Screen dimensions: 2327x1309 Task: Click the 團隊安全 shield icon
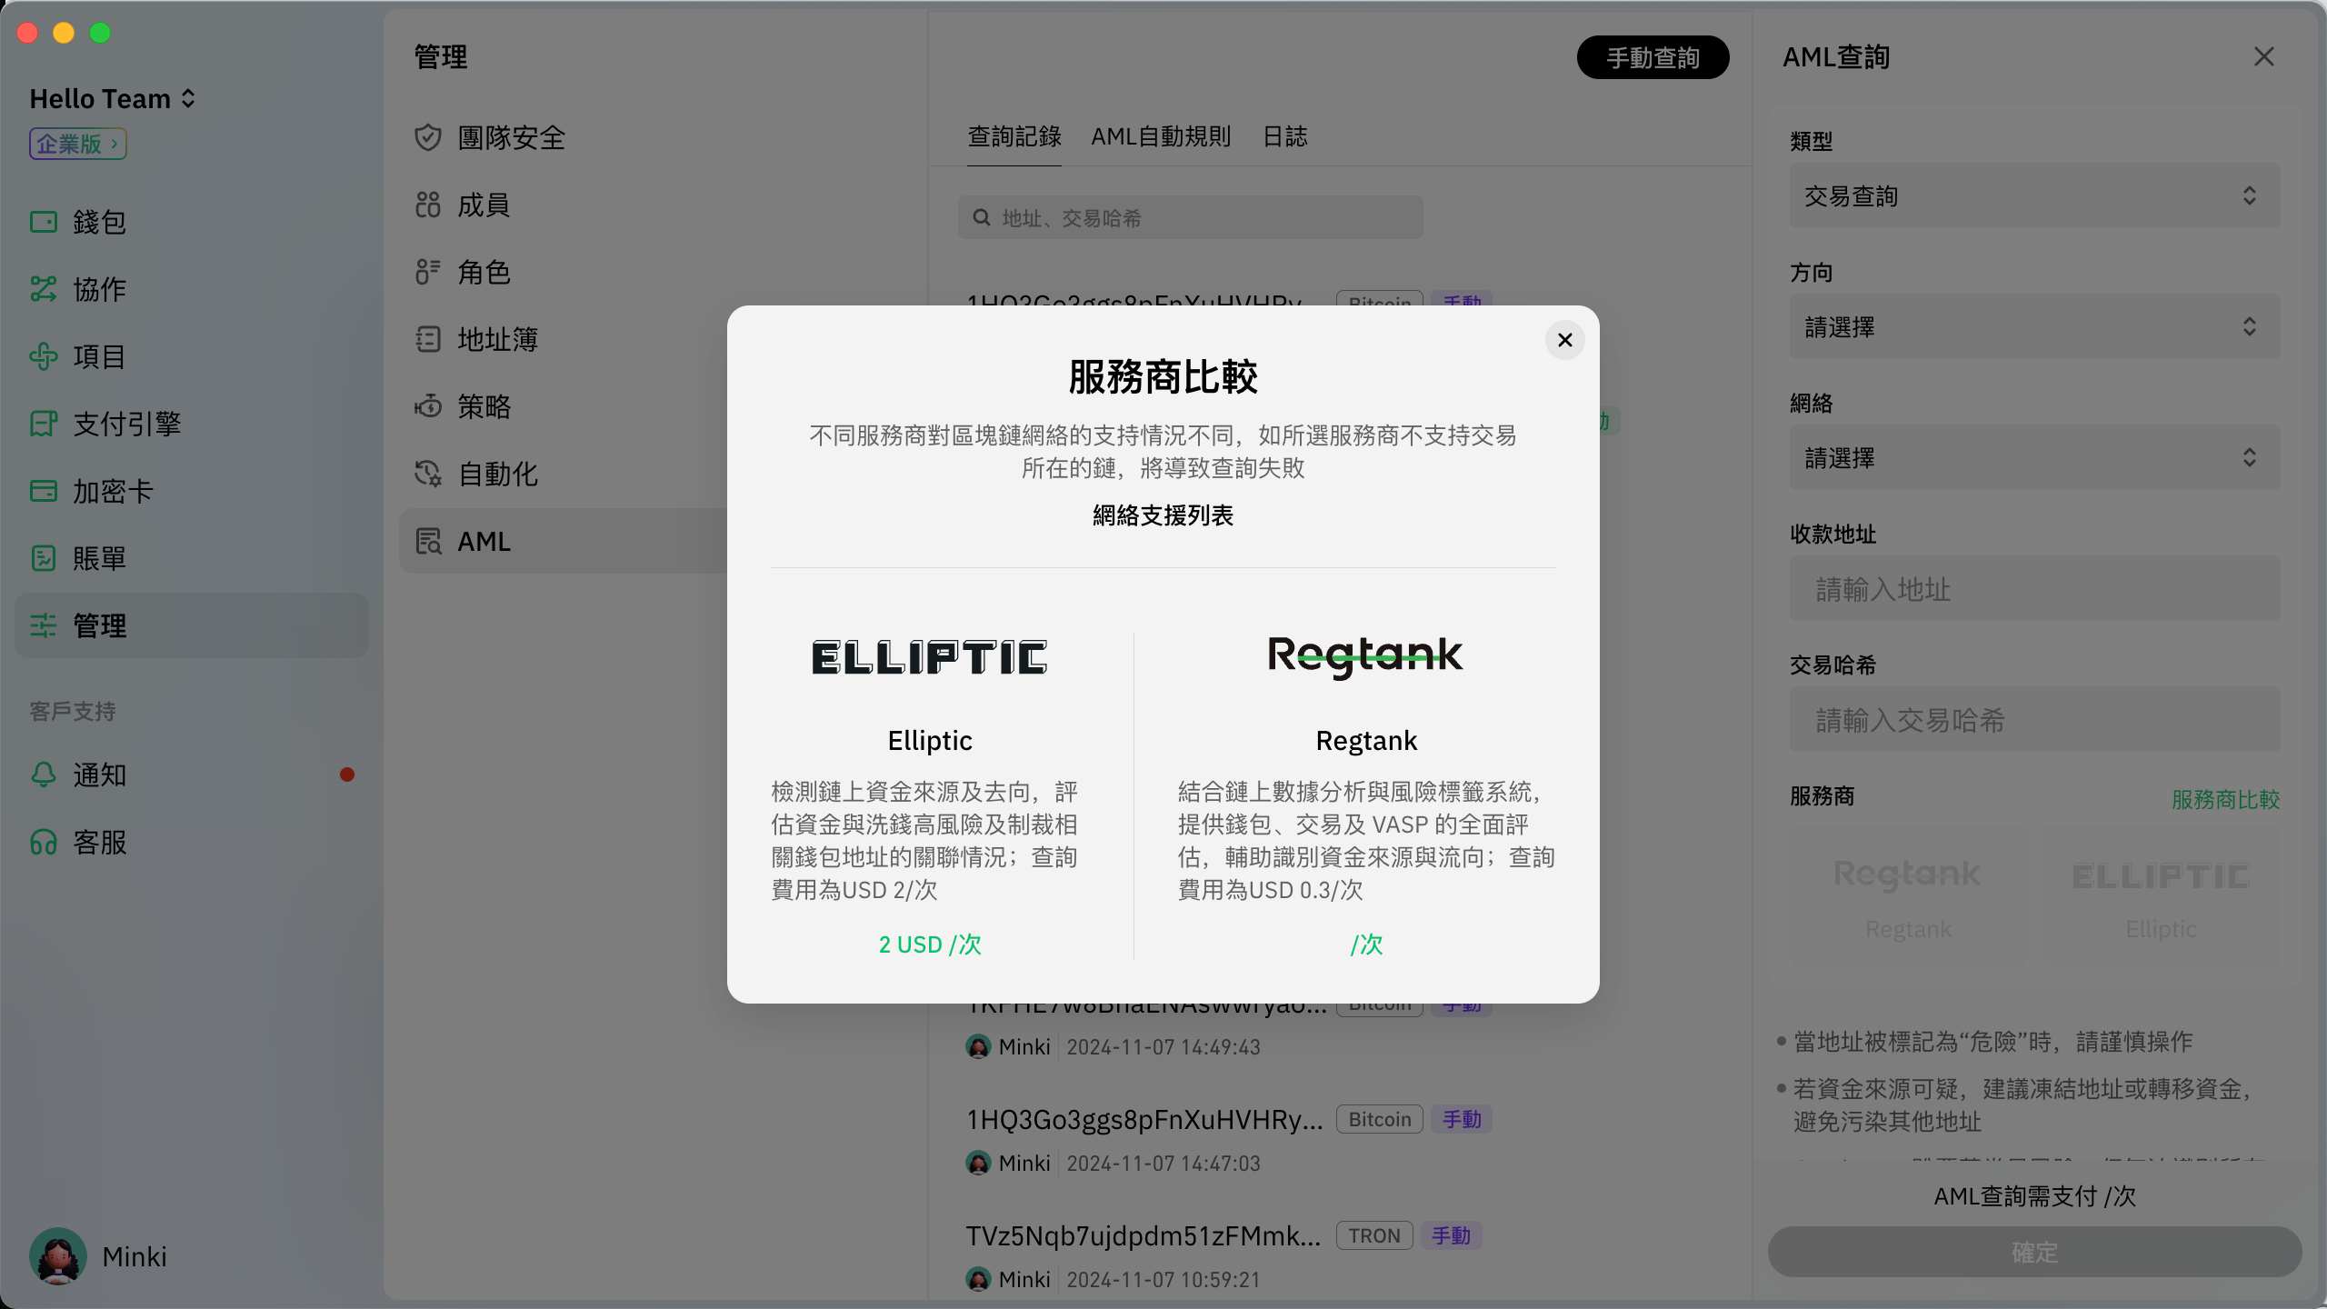(x=428, y=138)
